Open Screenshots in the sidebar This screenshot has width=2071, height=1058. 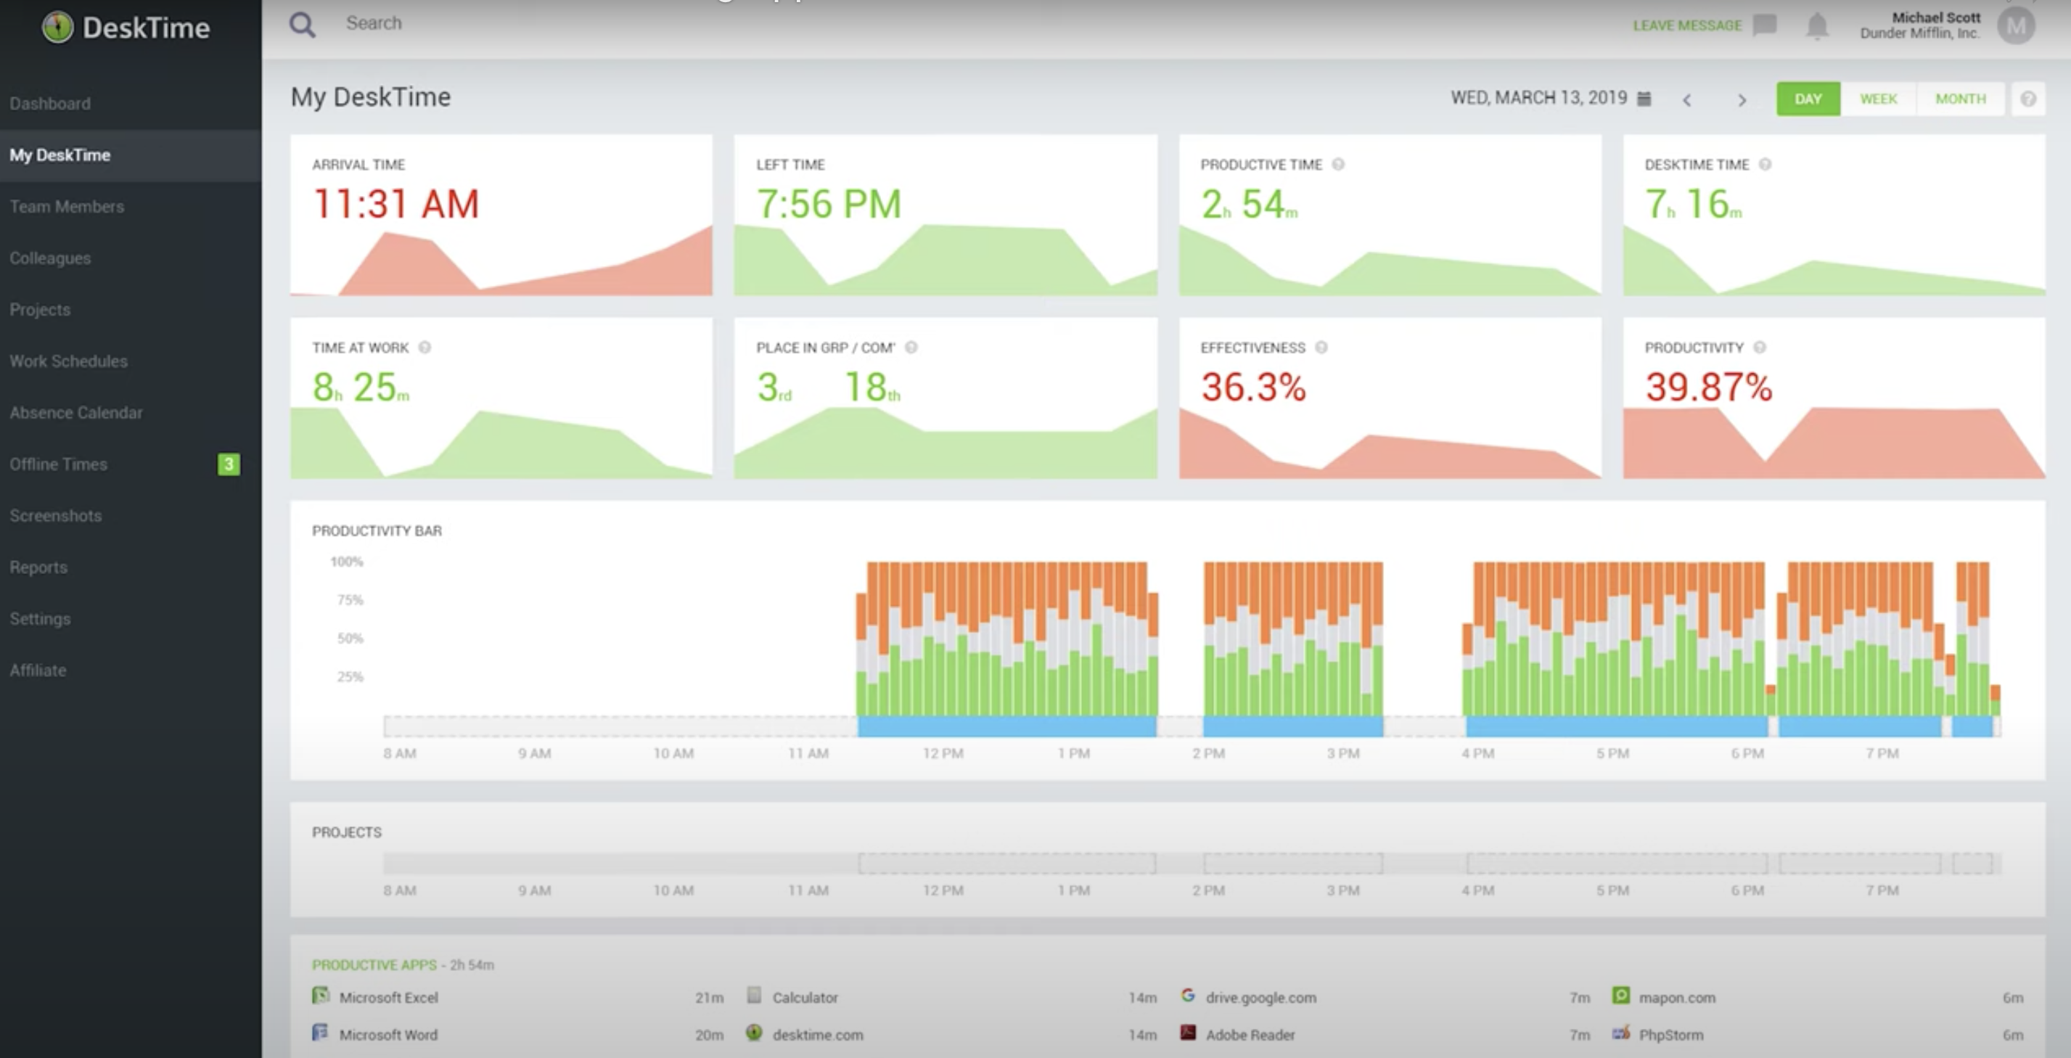click(x=57, y=515)
